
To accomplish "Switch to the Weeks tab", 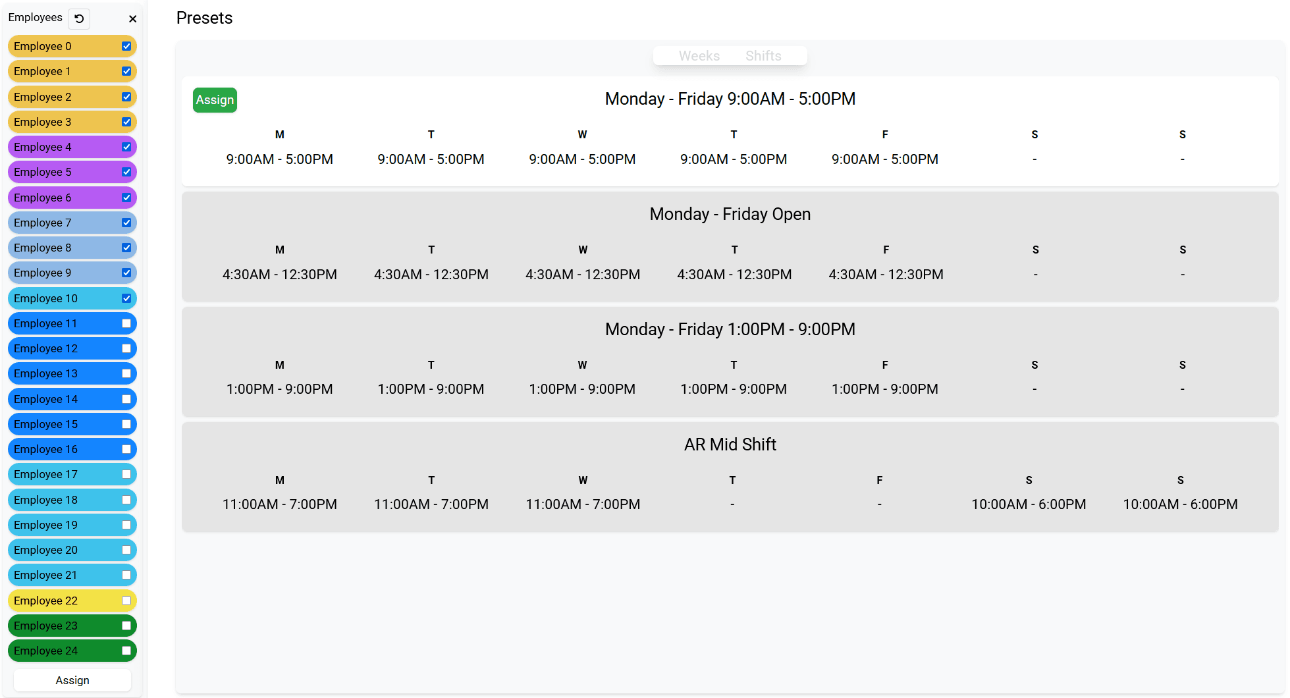I will 699,56.
